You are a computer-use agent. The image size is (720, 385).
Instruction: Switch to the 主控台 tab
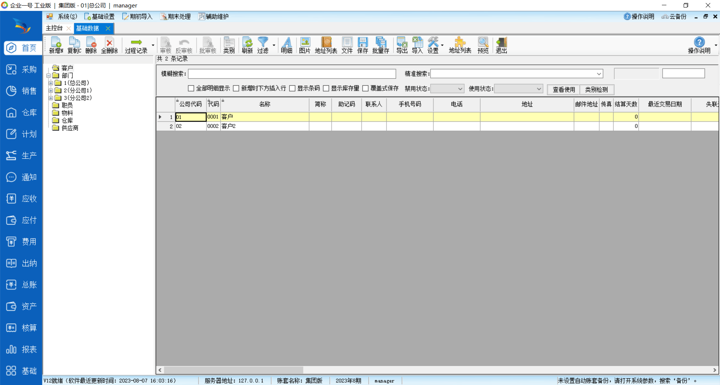(54, 28)
